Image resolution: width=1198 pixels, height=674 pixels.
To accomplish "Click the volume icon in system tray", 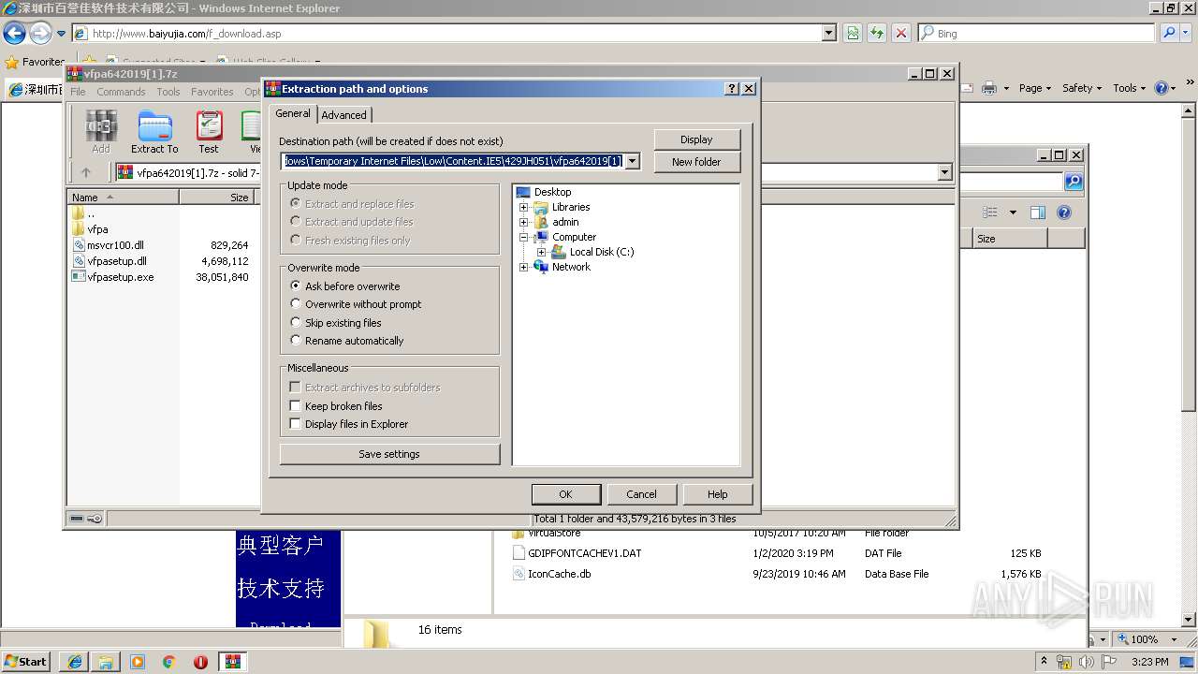I will tap(1087, 662).
